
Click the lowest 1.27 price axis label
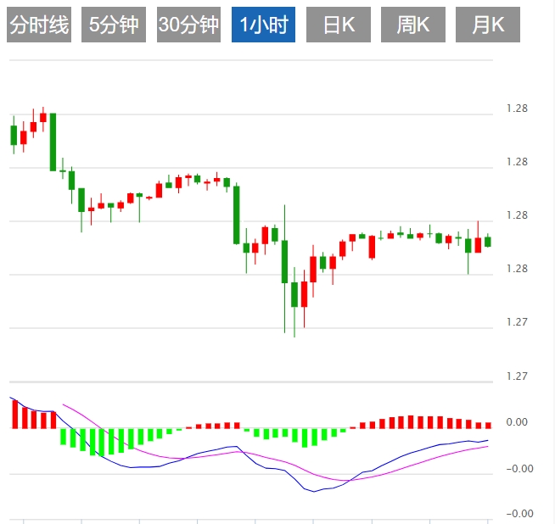pos(516,376)
